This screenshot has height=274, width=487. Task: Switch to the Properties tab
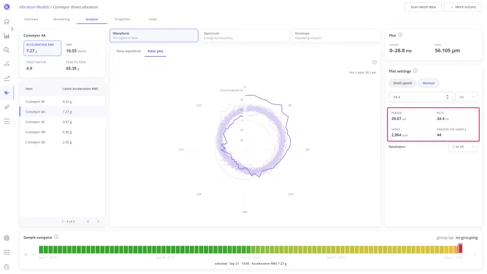(122, 19)
